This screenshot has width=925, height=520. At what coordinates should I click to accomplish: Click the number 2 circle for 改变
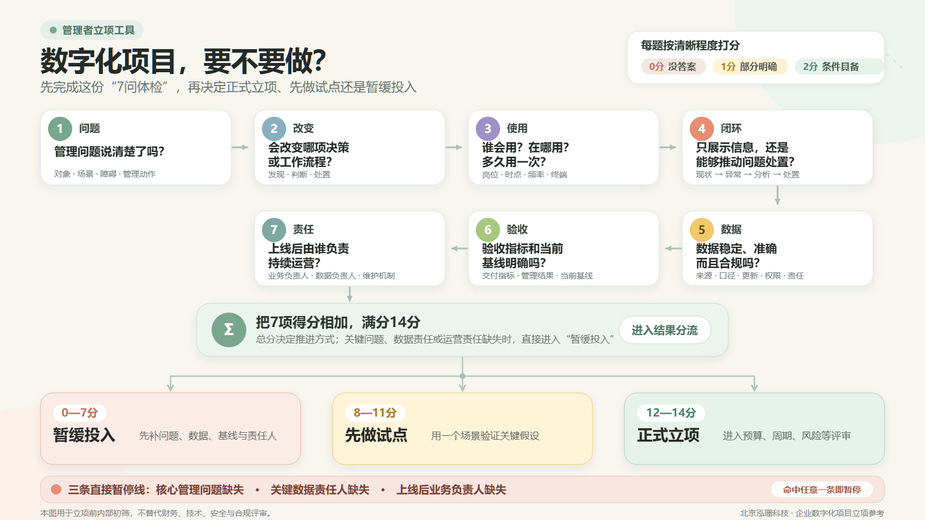click(274, 129)
